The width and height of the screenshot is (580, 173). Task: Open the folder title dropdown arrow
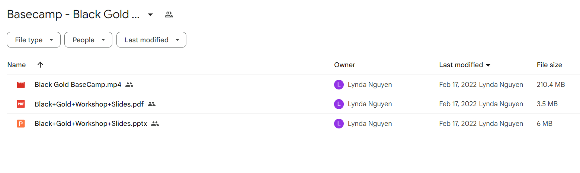(150, 15)
